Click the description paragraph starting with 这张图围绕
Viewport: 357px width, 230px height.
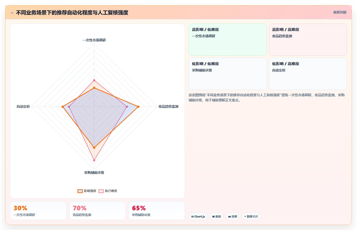(267, 98)
